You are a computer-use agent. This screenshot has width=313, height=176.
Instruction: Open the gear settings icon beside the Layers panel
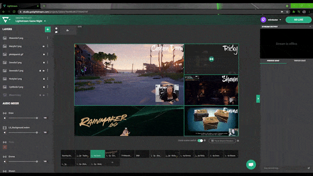point(56,28)
